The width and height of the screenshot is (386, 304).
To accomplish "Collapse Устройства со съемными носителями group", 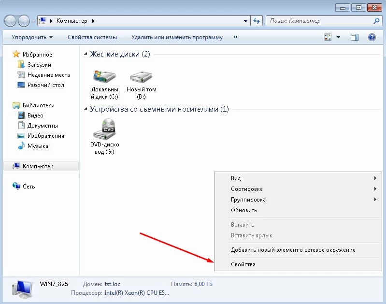I will click(x=86, y=109).
